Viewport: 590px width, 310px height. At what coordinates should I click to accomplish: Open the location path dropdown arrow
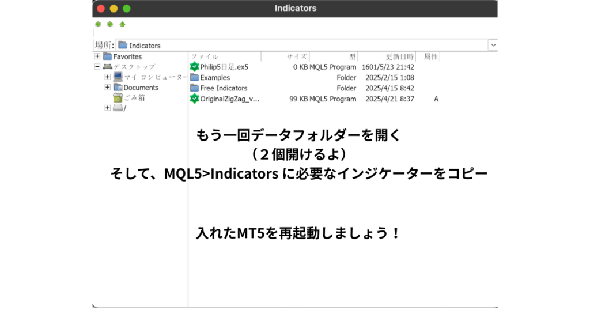493,45
